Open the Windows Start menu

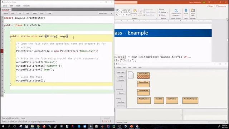3,126
